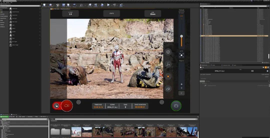The image size is (270, 138).
Task: Switch to the Take Recorder tab
Action: tap(204, 65)
